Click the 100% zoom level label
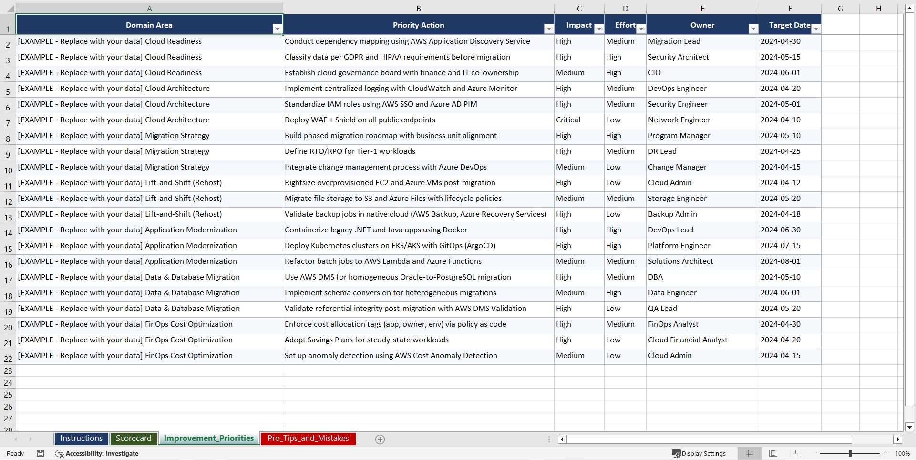The width and height of the screenshot is (916, 460). point(903,453)
